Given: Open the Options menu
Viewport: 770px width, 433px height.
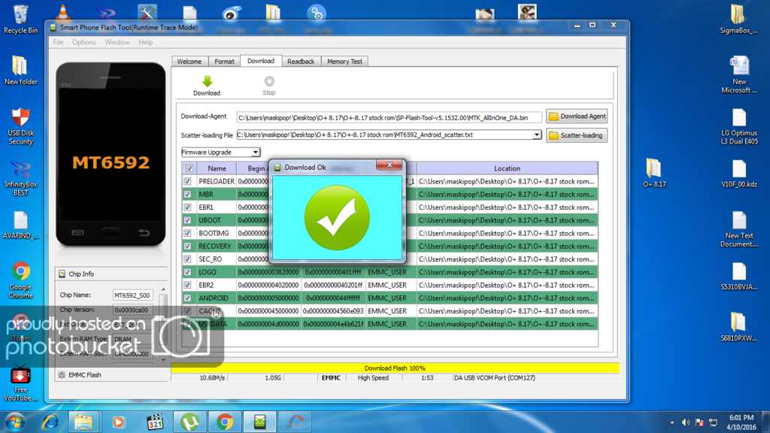Looking at the screenshot, I should (x=84, y=42).
